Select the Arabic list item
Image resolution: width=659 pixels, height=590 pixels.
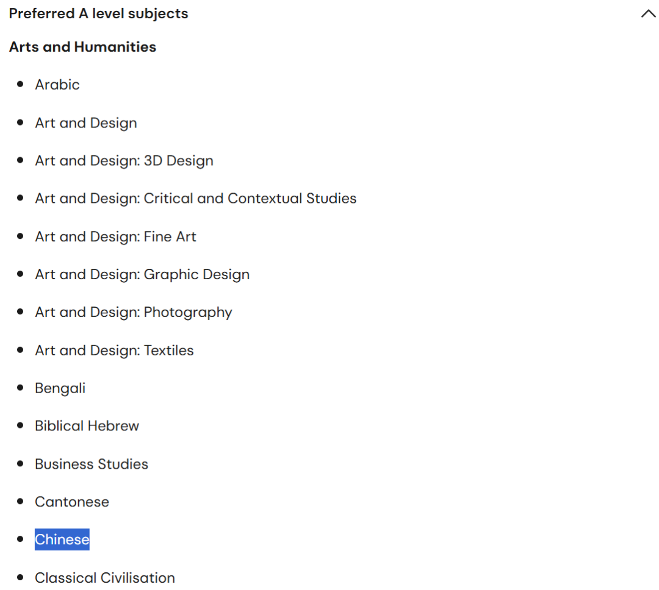[x=57, y=85]
